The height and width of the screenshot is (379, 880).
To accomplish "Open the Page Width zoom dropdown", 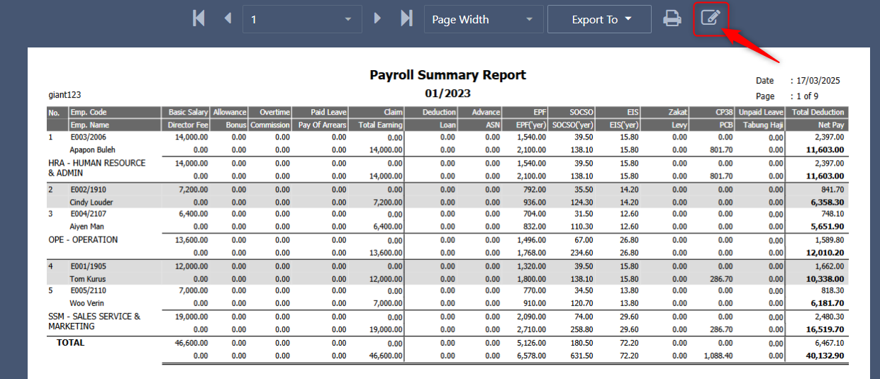I will tap(484, 19).
